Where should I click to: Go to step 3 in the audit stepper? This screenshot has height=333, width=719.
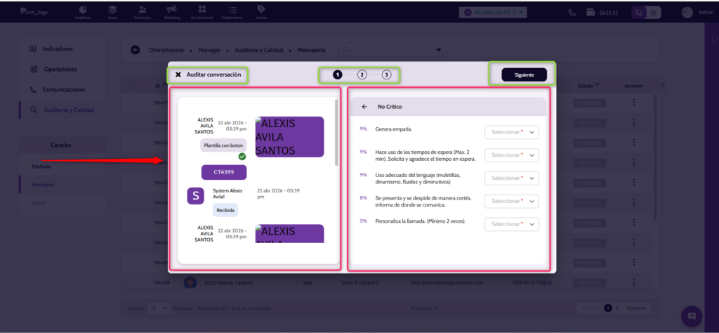[386, 74]
